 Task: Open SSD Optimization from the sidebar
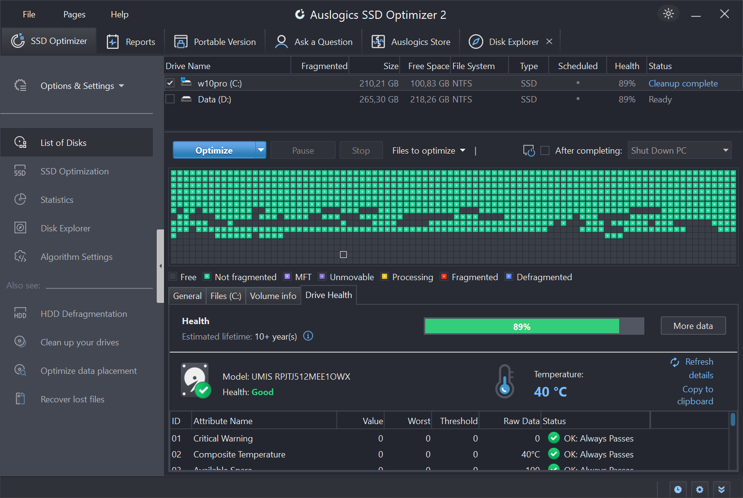tap(20, 171)
